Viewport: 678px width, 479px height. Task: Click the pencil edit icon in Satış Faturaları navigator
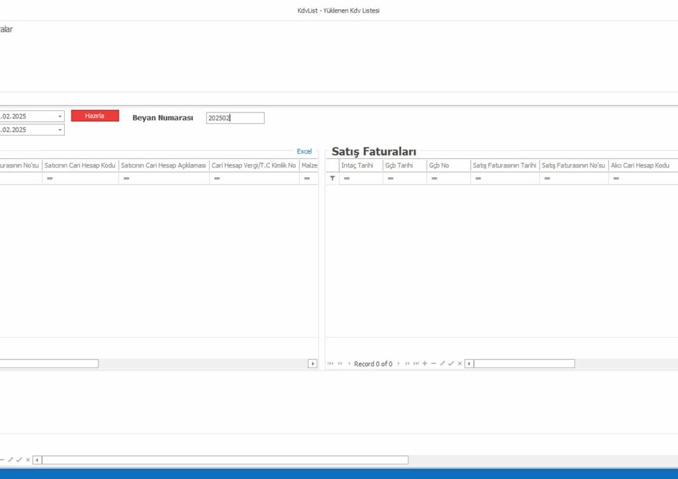442,364
